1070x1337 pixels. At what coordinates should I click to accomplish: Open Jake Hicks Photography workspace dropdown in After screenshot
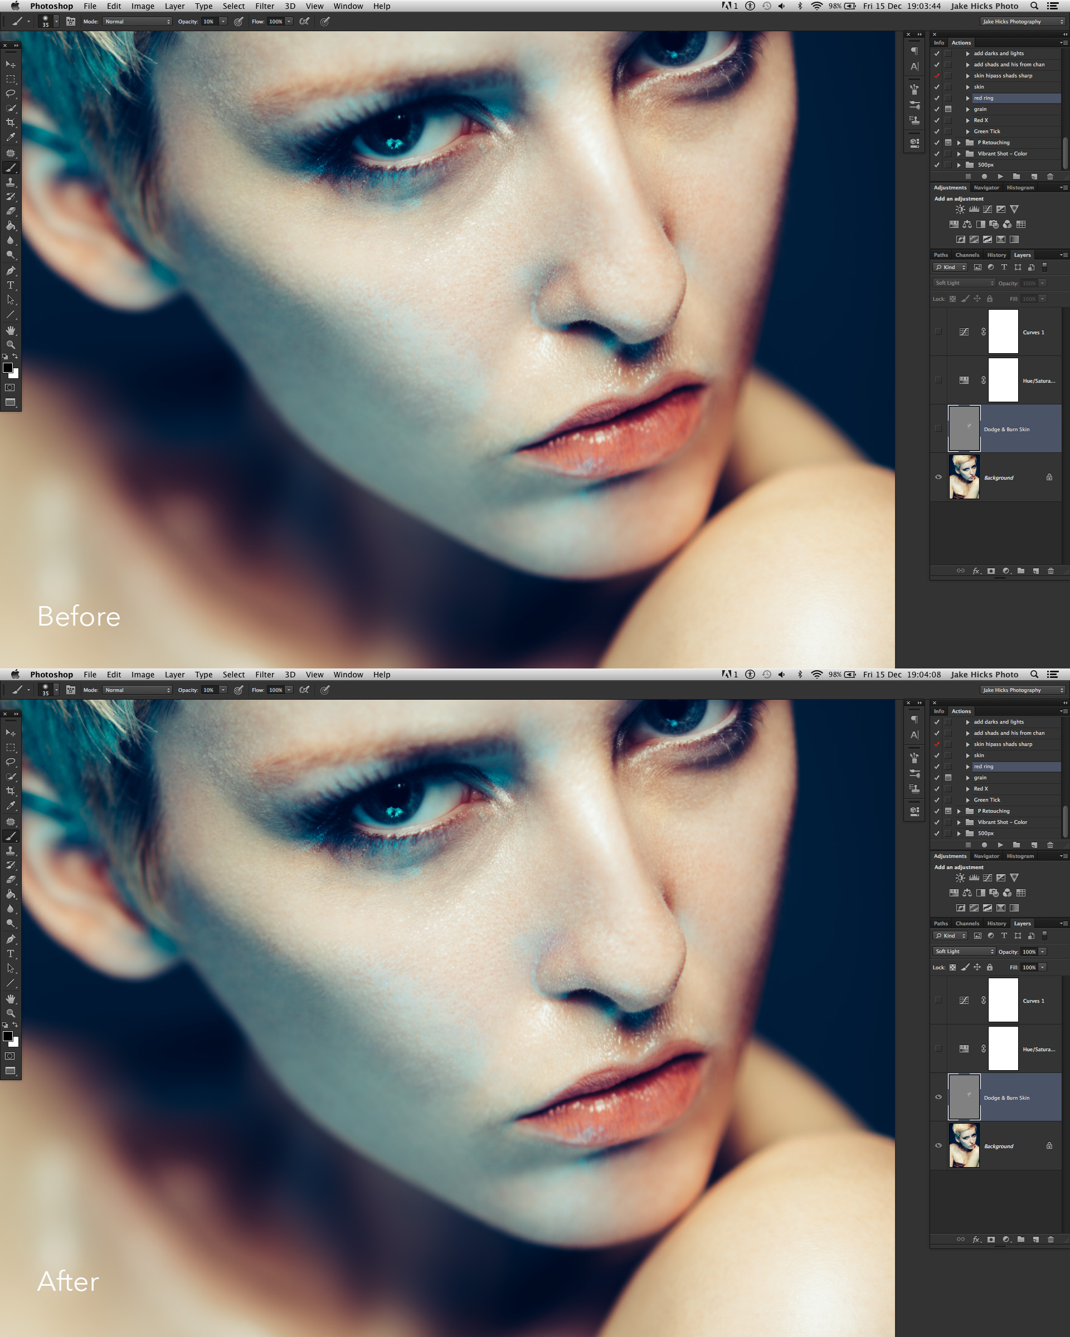coord(1023,690)
